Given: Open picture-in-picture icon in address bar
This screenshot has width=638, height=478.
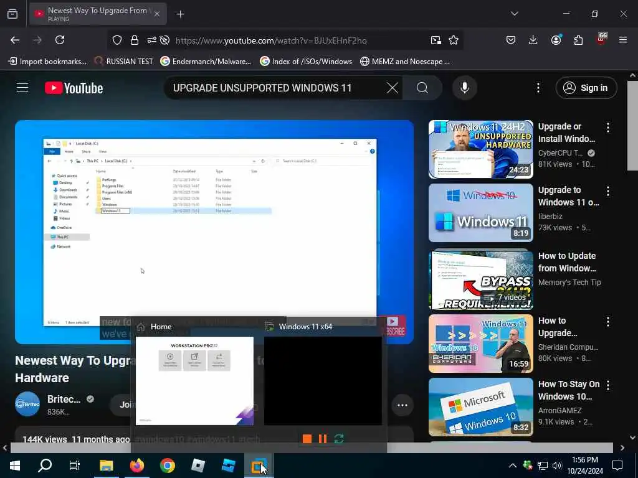Looking at the screenshot, I should [x=436, y=40].
